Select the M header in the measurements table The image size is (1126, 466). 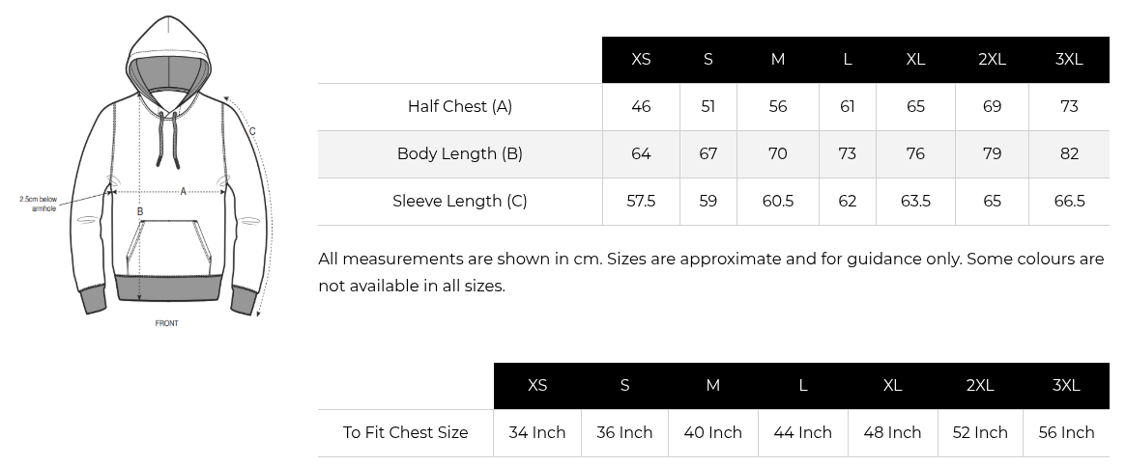[778, 60]
